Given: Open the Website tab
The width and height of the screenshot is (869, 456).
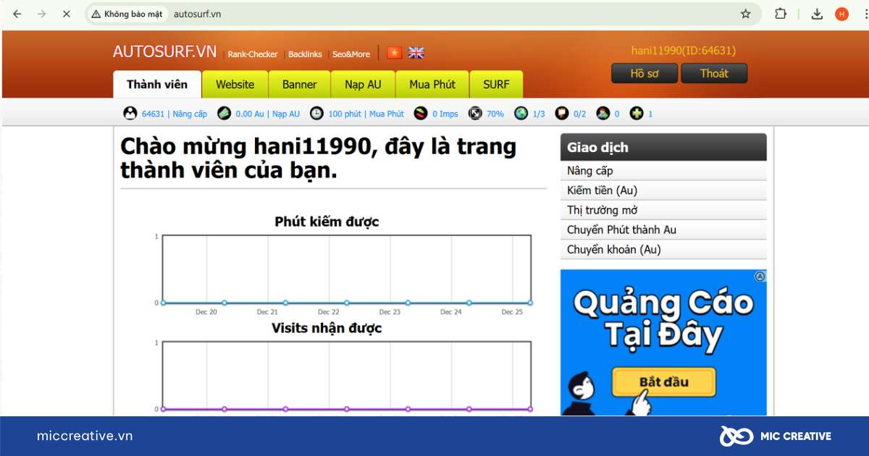Looking at the screenshot, I should tap(235, 84).
